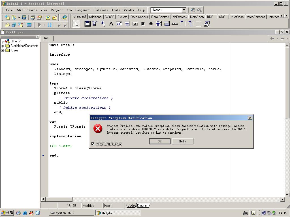Screen dimensions: 290x217
Task: Click the arrow pointer selection tool
Action: tap(76, 24)
